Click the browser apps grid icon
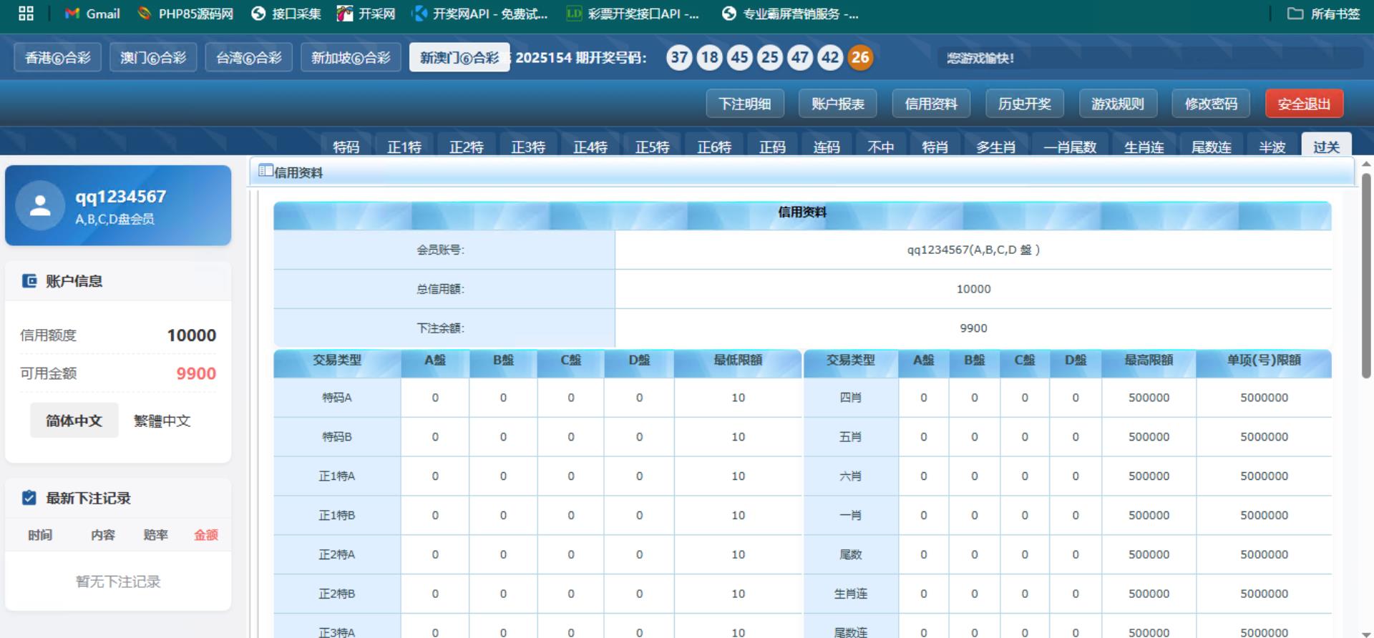 26,14
